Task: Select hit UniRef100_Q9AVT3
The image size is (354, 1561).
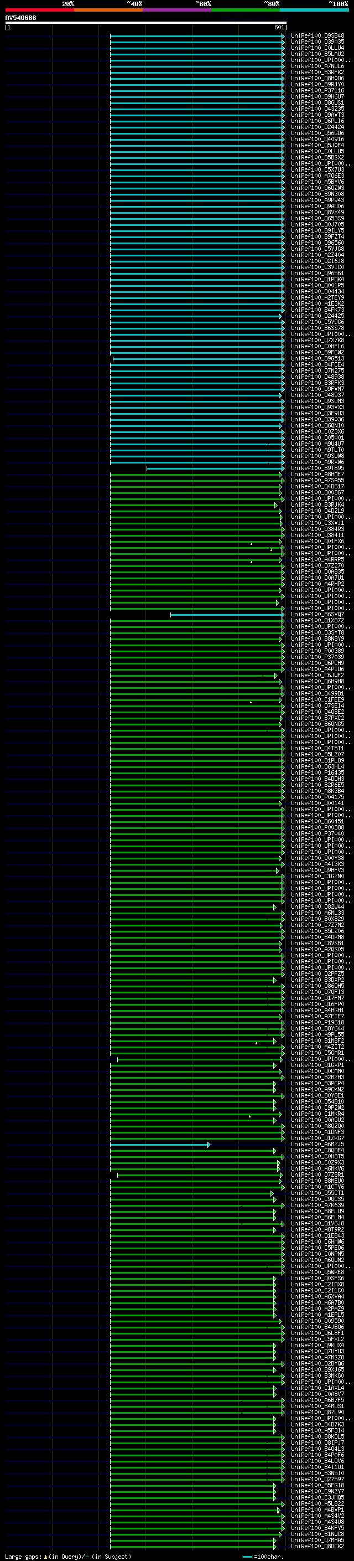Action: click(x=317, y=115)
